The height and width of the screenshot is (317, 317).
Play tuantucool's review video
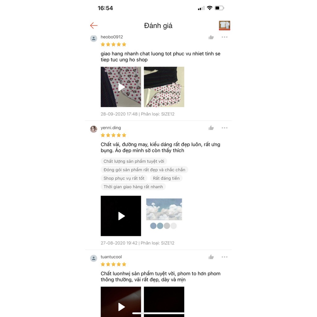coord(121,302)
